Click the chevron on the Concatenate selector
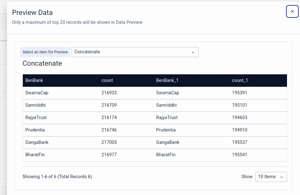 click(x=193, y=52)
